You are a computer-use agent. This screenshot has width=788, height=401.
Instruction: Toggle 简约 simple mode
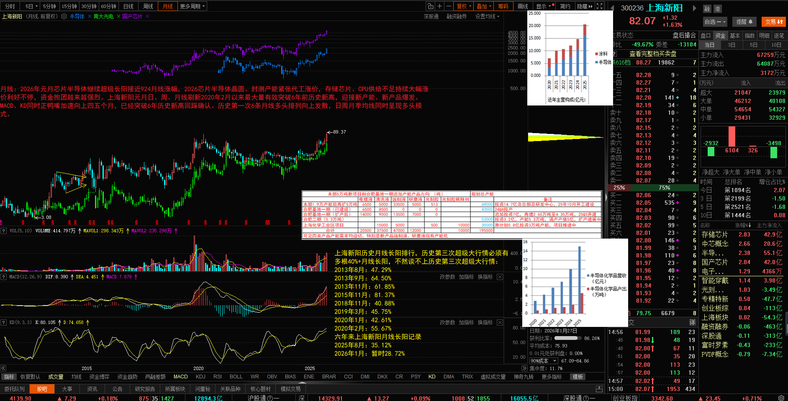point(565,6)
